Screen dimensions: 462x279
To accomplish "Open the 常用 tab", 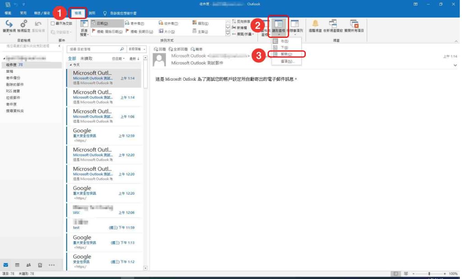I will 23,13.
